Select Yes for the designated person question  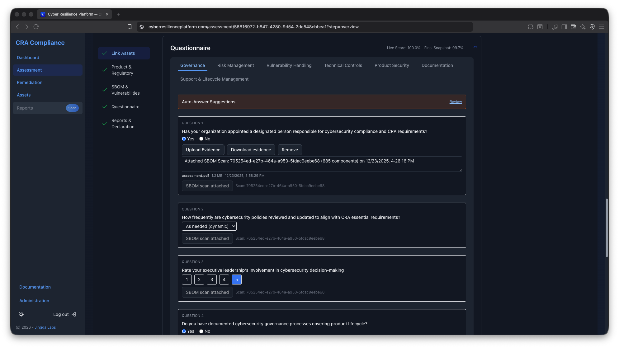184,139
